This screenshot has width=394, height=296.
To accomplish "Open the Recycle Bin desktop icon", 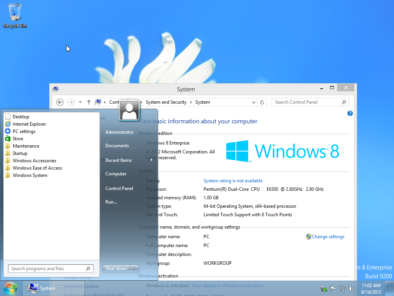I will pyautogui.click(x=15, y=15).
